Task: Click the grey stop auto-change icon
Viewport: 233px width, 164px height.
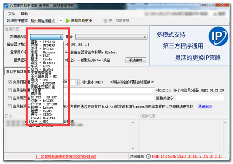Action: 105,21
